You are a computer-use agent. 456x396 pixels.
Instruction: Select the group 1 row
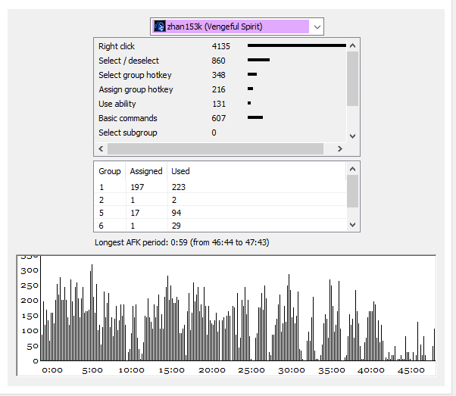click(220, 187)
